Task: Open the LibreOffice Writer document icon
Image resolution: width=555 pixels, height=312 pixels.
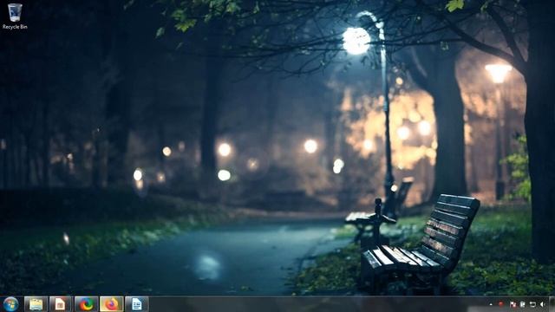Action: point(137,304)
